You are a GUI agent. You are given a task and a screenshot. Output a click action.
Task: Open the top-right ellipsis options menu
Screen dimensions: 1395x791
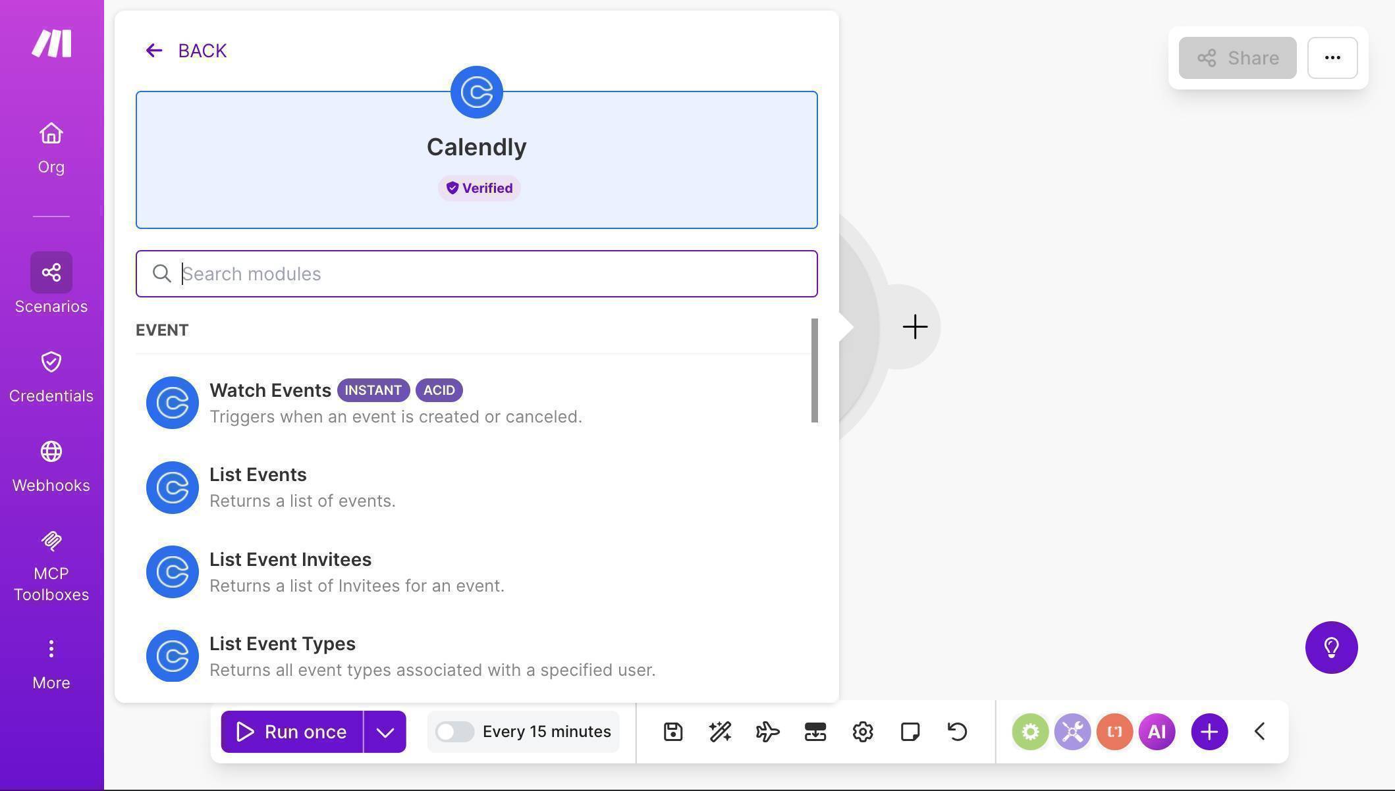(1332, 58)
